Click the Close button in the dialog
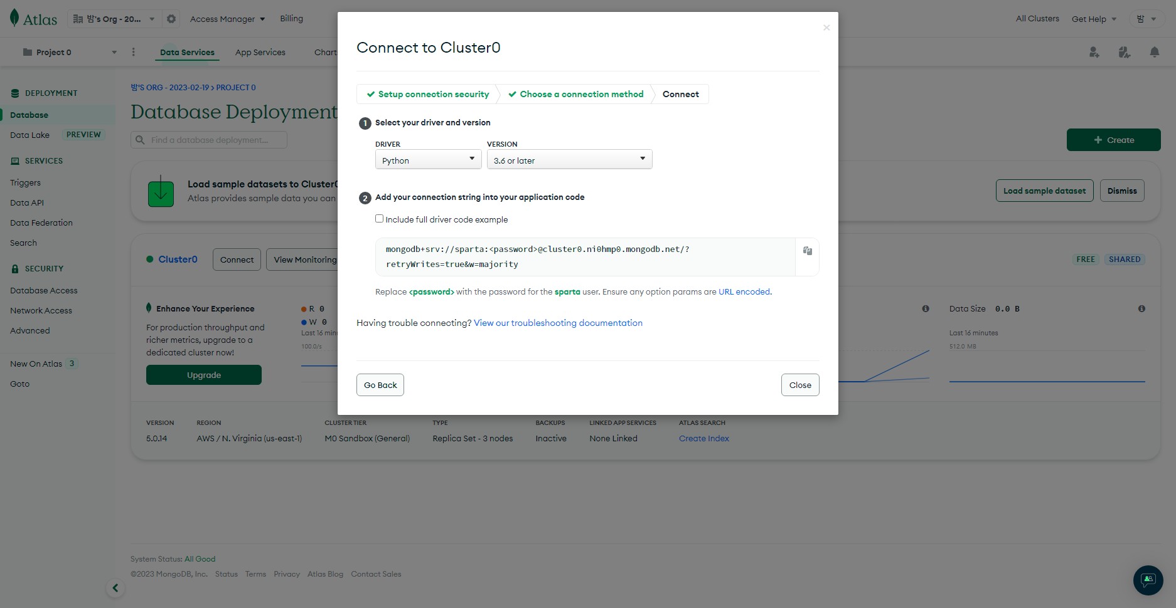Viewport: 1176px width, 608px height. click(x=800, y=385)
